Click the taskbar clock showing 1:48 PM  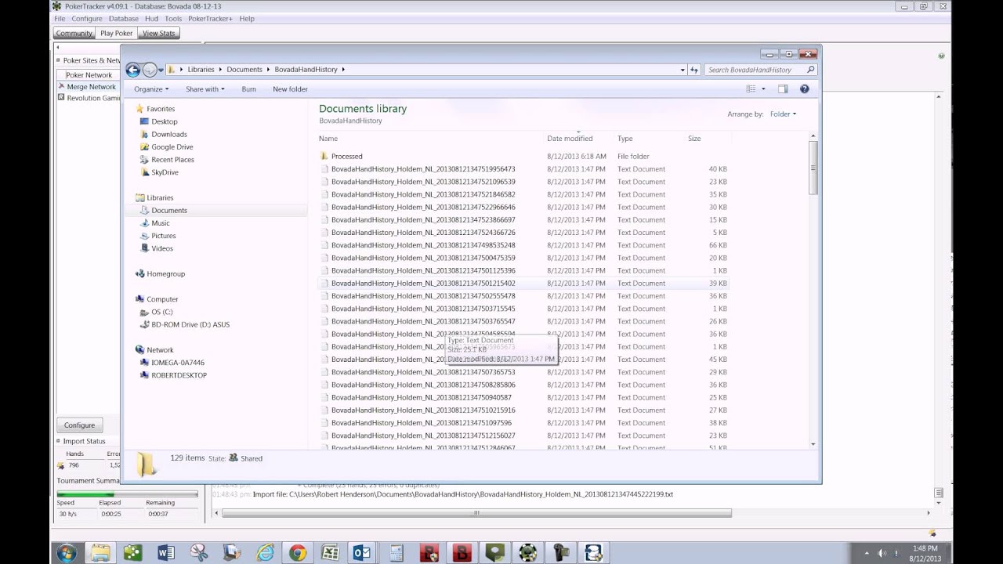coord(925,553)
